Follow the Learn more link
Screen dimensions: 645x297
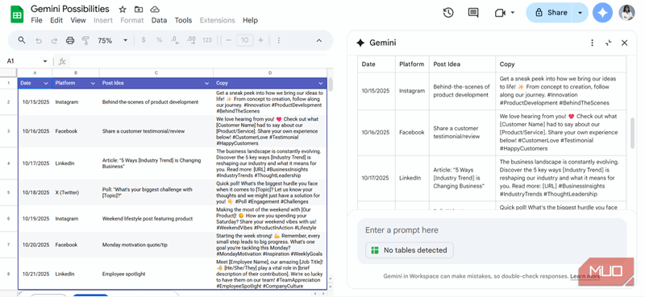pos(585,276)
